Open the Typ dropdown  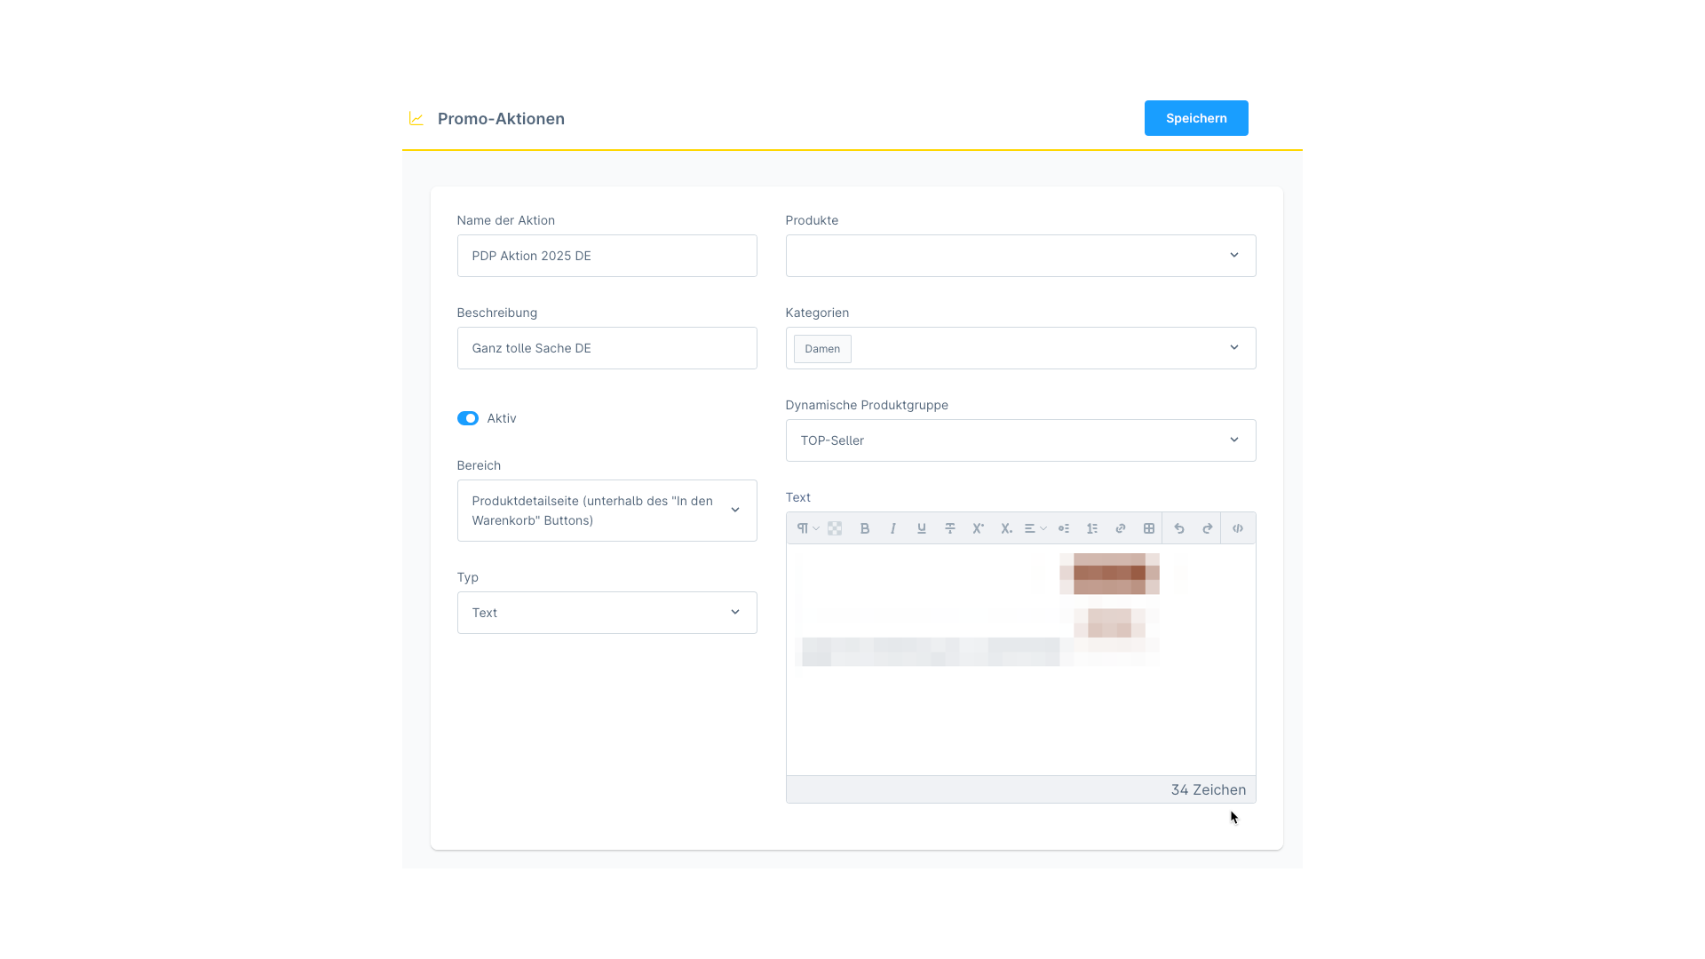coord(607,613)
